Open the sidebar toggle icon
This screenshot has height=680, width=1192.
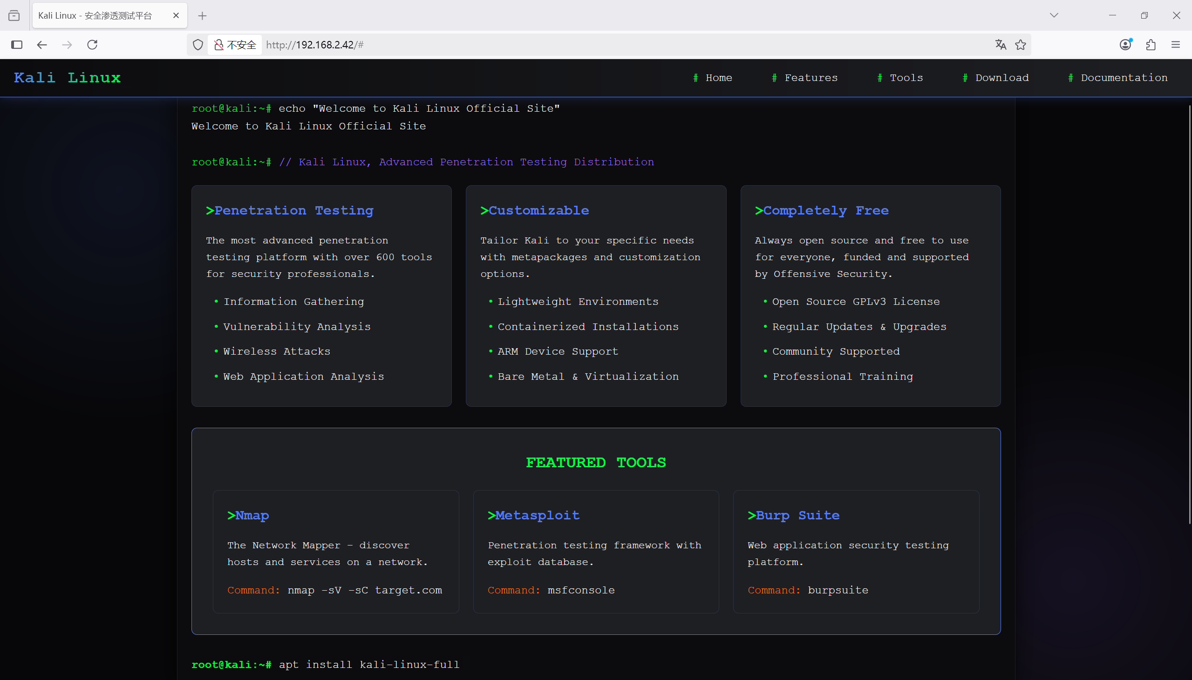point(17,45)
